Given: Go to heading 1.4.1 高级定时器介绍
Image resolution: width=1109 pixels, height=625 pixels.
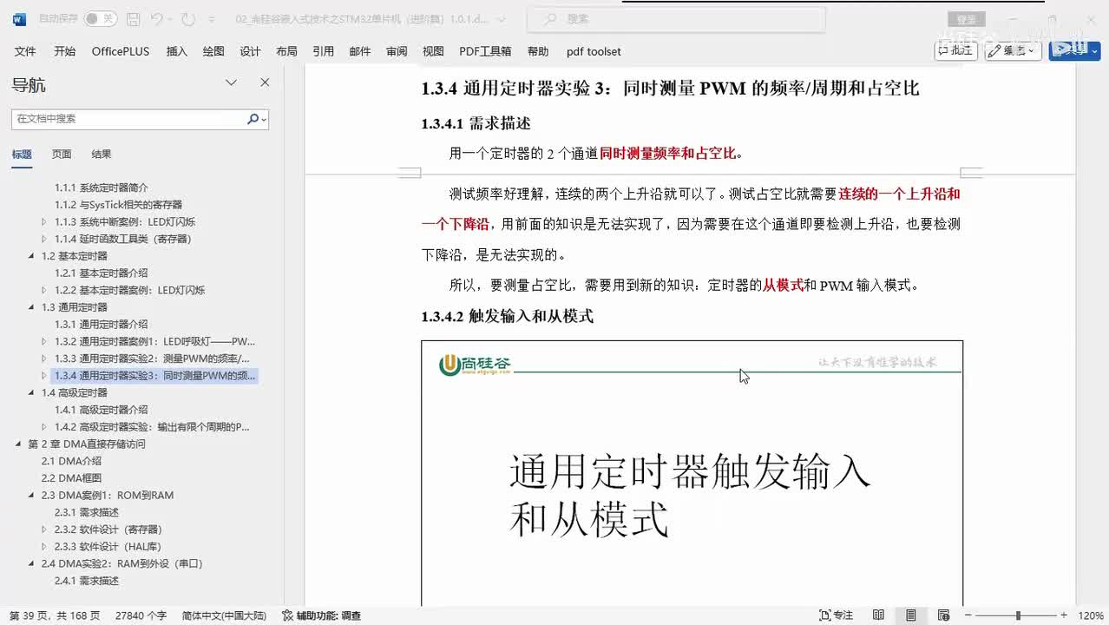Looking at the screenshot, I should tap(102, 410).
